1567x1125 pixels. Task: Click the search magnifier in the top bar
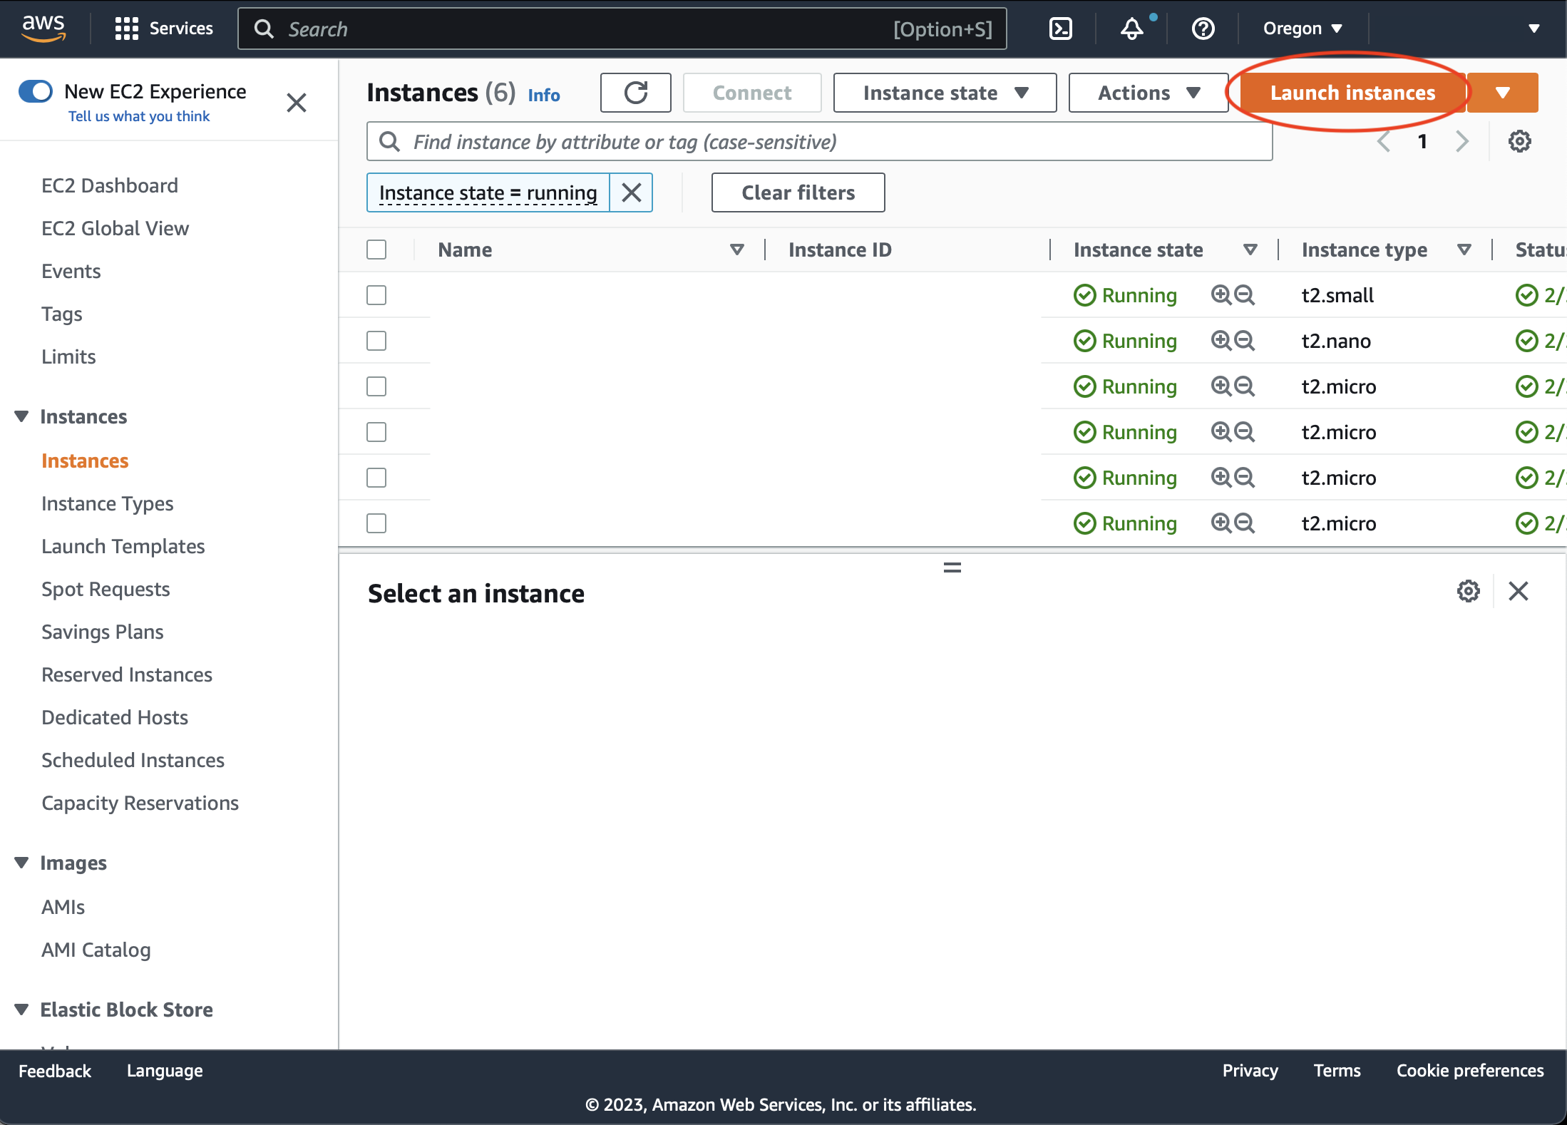coord(264,29)
